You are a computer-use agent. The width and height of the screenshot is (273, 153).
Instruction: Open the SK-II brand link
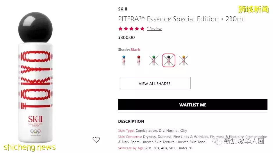(123, 9)
